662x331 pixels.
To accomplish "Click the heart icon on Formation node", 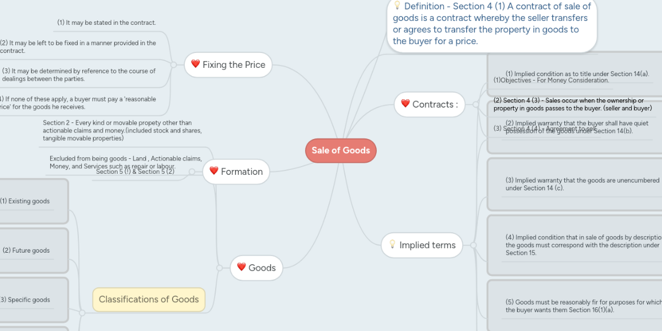I will (214, 171).
